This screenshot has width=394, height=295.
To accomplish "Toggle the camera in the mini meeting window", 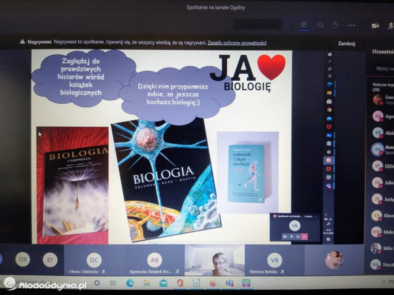I will coord(285,237).
